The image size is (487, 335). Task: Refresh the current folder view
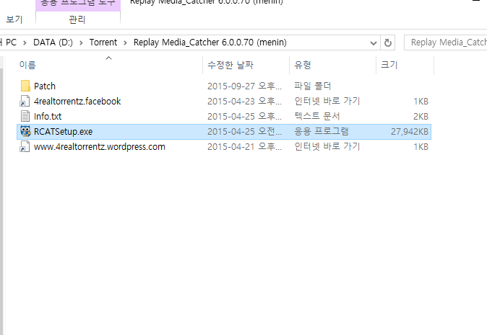(x=387, y=43)
